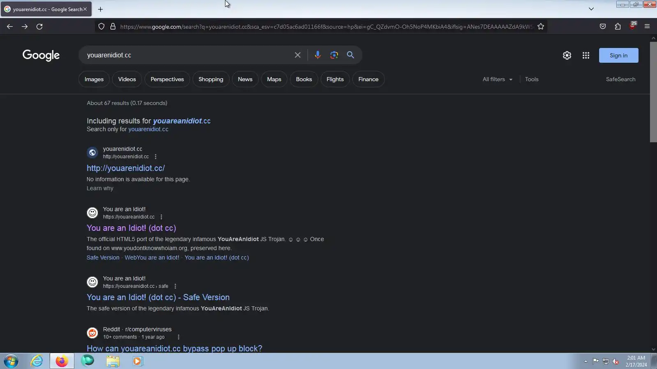Open the Safe Version sitelink
657x369 pixels.
(x=103, y=257)
